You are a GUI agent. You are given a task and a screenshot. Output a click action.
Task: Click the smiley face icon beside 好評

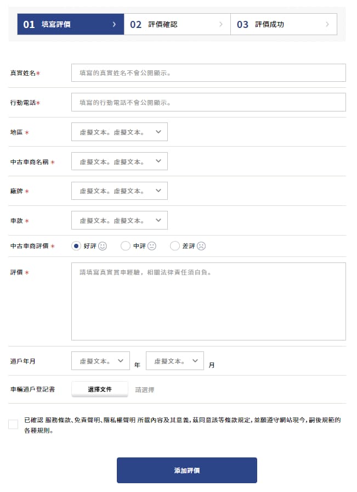pyautogui.click(x=103, y=246)
